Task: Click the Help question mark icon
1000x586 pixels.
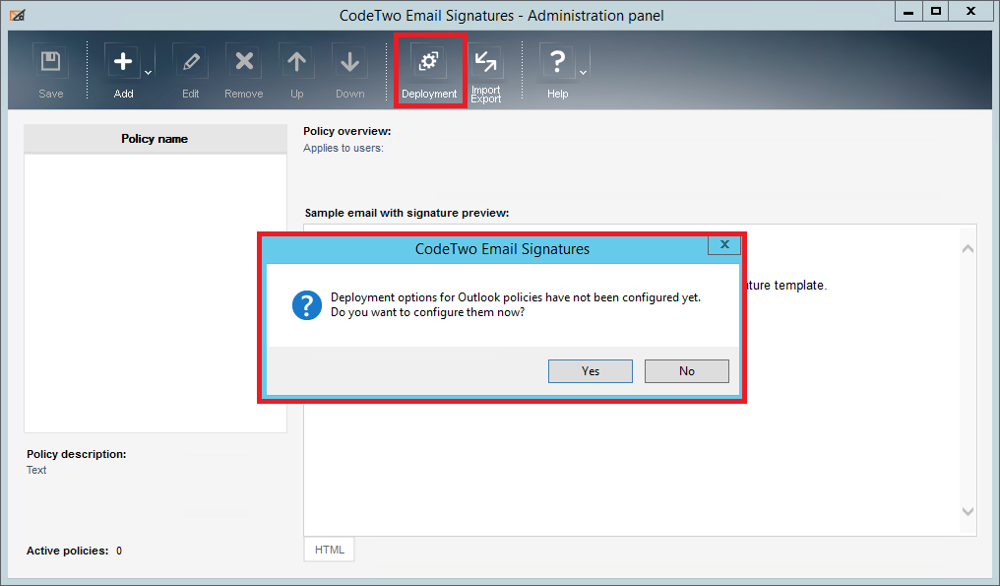Action: coord(557,62)
